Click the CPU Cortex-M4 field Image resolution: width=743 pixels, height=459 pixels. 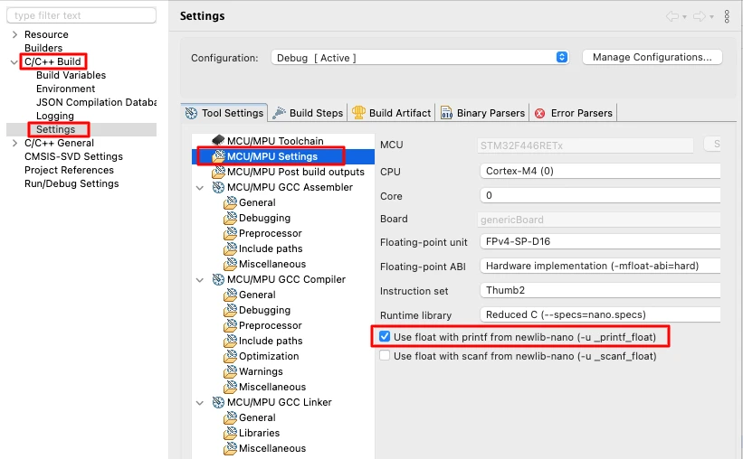pyautogui.click(x=600, y=171)
